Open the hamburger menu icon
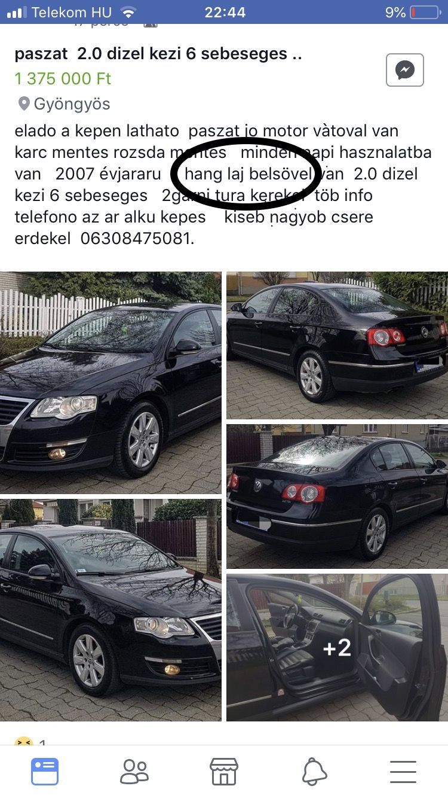 (403, 772)
